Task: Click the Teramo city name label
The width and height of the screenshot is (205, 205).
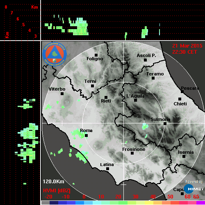Action: (155, 74)
